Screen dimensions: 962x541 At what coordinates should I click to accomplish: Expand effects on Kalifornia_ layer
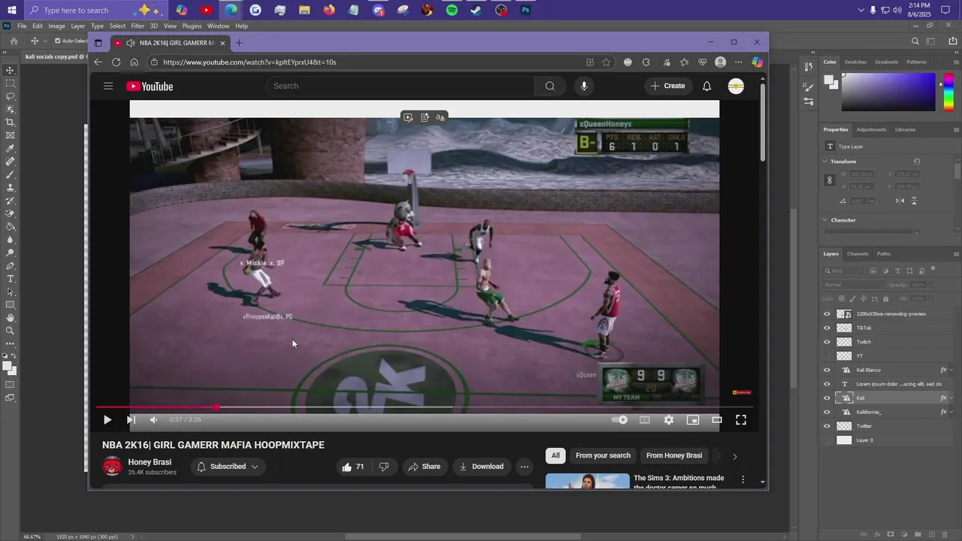tap(951, 412)
